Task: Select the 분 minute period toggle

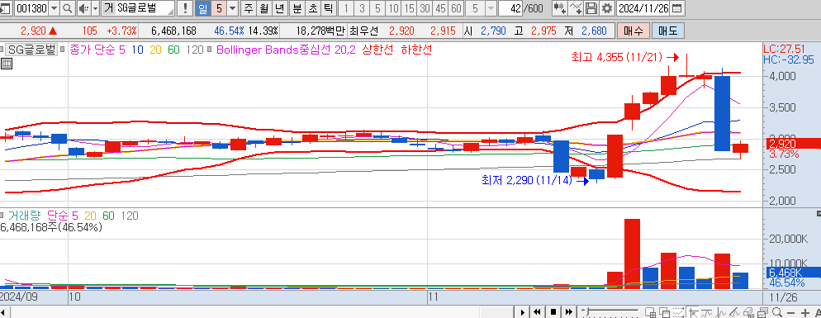Action: click(x=297, y=8)
